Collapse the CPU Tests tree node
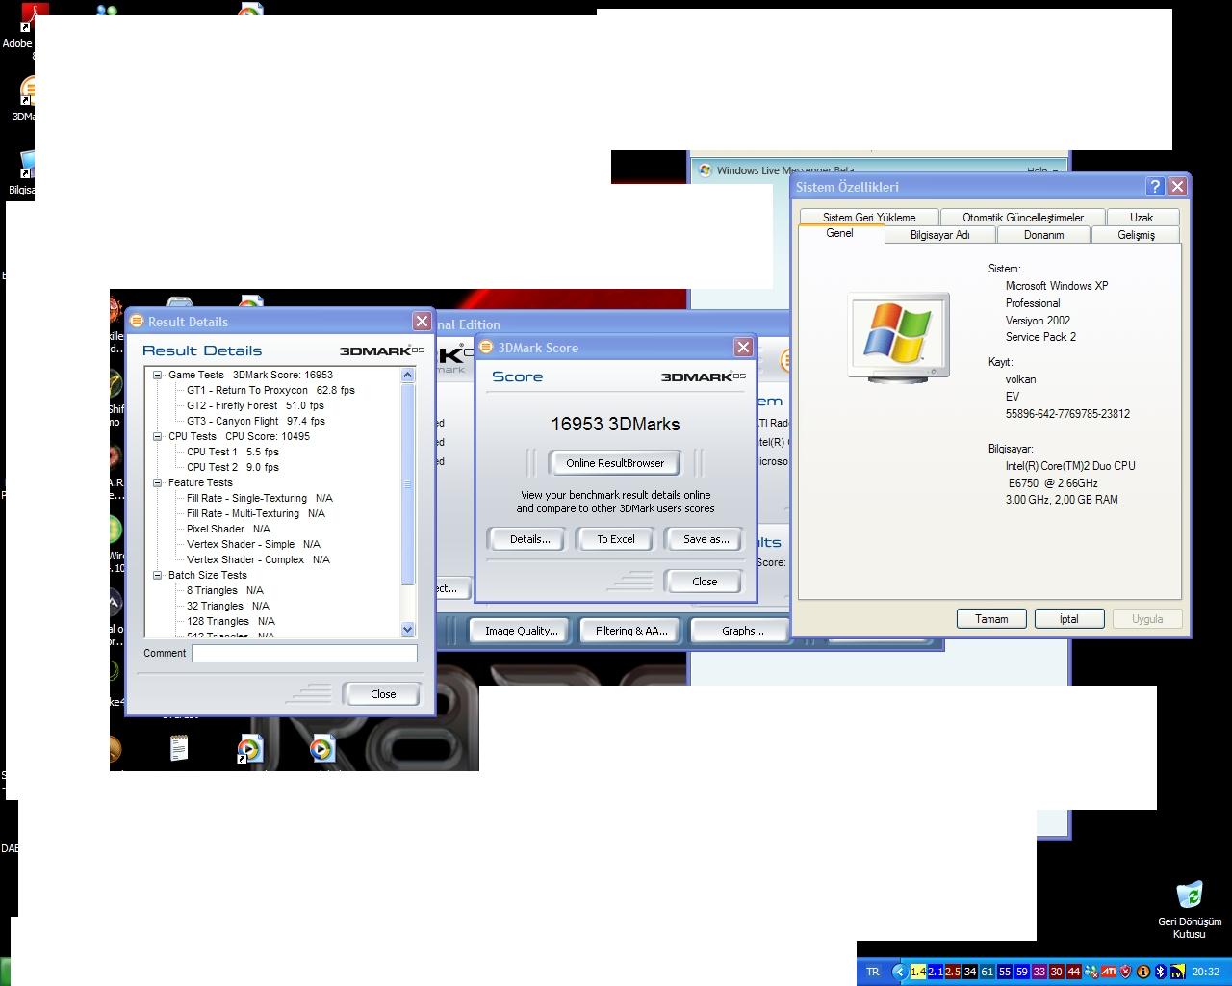The height and width of the screenshot is (986, 1232). pos(158,437)
